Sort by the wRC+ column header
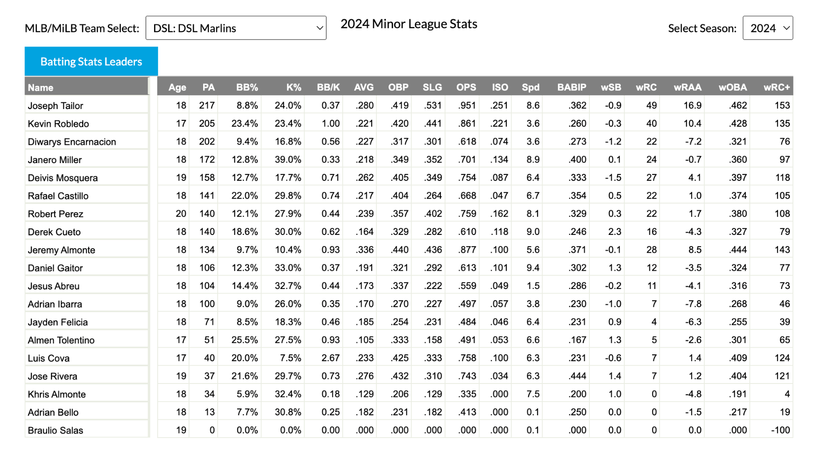 (x=777, y=87)
